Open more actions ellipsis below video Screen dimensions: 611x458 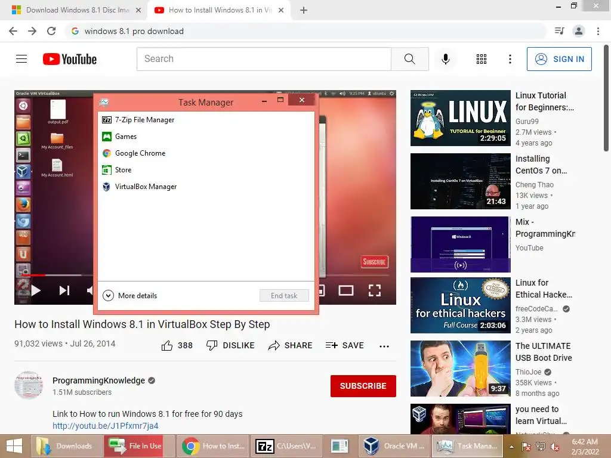[x=384, y=346]
